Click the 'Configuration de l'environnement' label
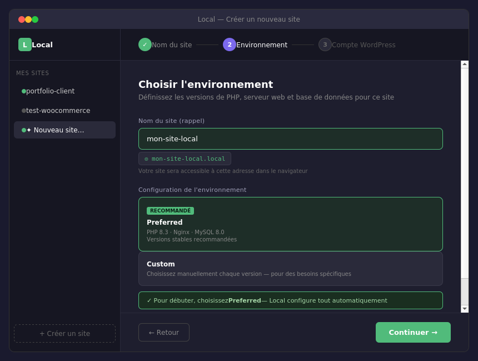Image resolution: width=478 pixels, height=361 pixels. [192, 190]
